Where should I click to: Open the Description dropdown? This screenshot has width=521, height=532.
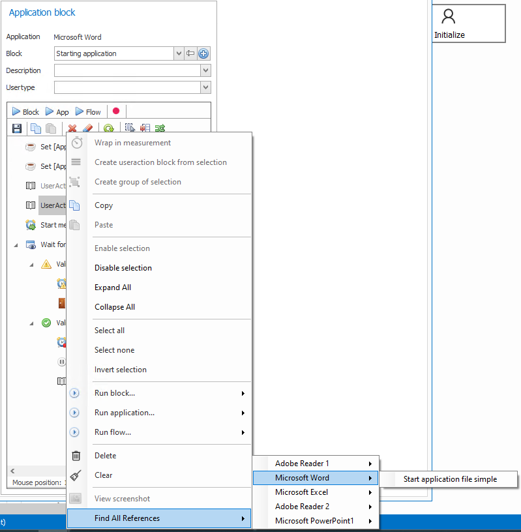[205, 70]
